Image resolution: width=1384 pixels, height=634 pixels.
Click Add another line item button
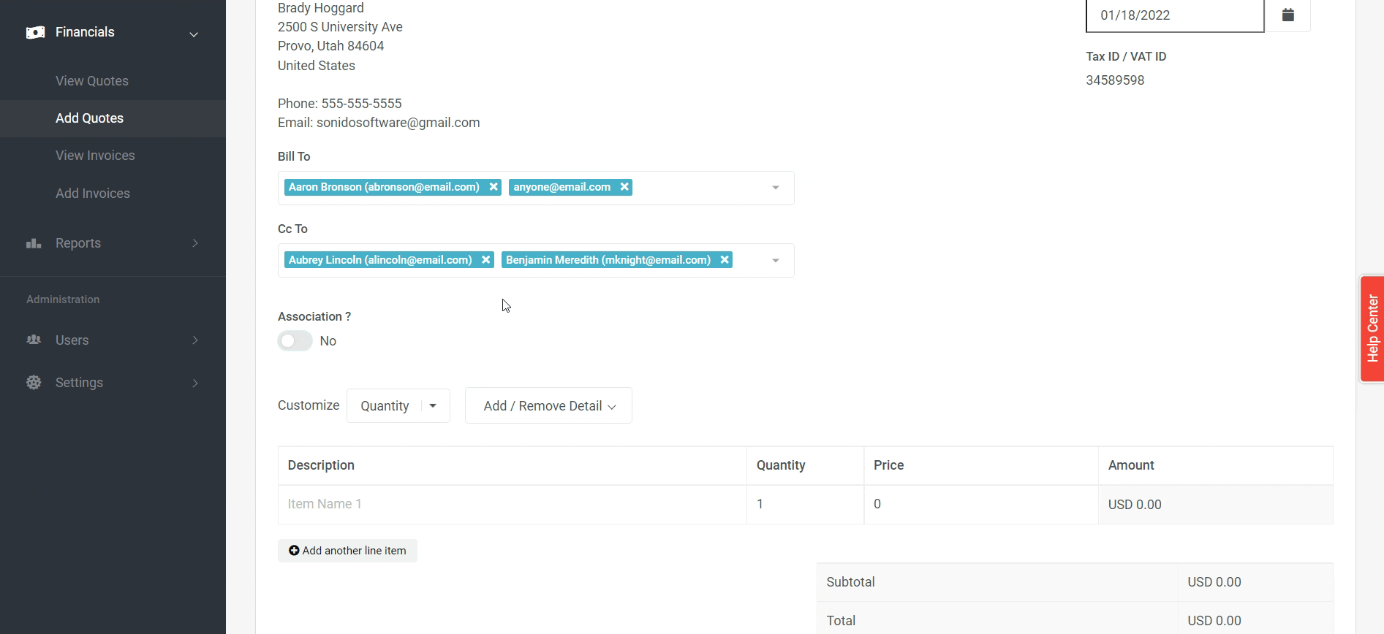point(347,551)
